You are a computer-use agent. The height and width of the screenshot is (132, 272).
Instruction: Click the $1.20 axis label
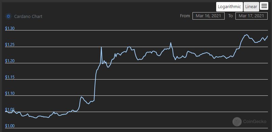[x=10, y=61]
